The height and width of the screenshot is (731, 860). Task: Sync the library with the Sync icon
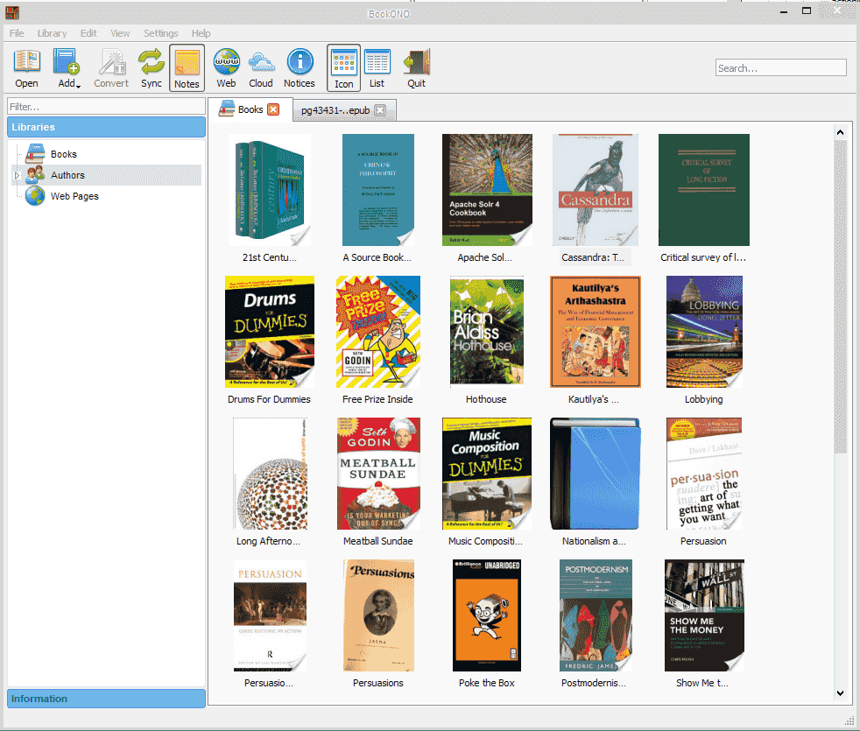(x=152, y=68)
